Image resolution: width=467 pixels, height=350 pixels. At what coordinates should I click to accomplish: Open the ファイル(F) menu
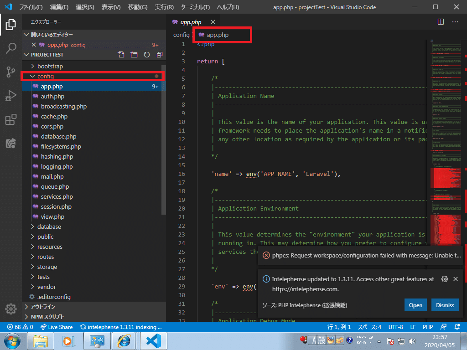[x=31, y=7]
